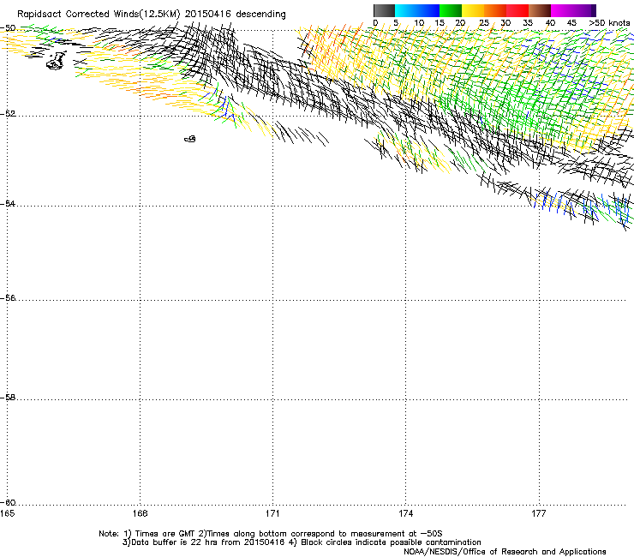Click the '10' legend scale label
This screenshot has height=557, width=634.
419,23
